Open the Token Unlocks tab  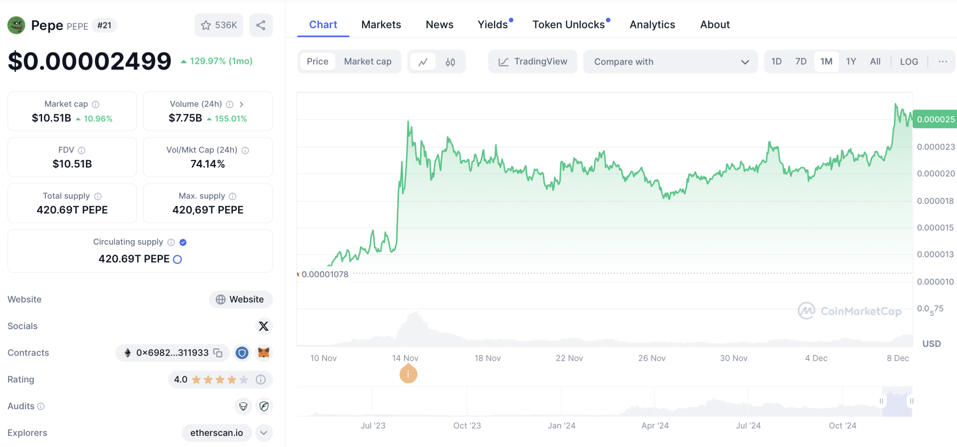pyautogui.click(x=569, y=25)
